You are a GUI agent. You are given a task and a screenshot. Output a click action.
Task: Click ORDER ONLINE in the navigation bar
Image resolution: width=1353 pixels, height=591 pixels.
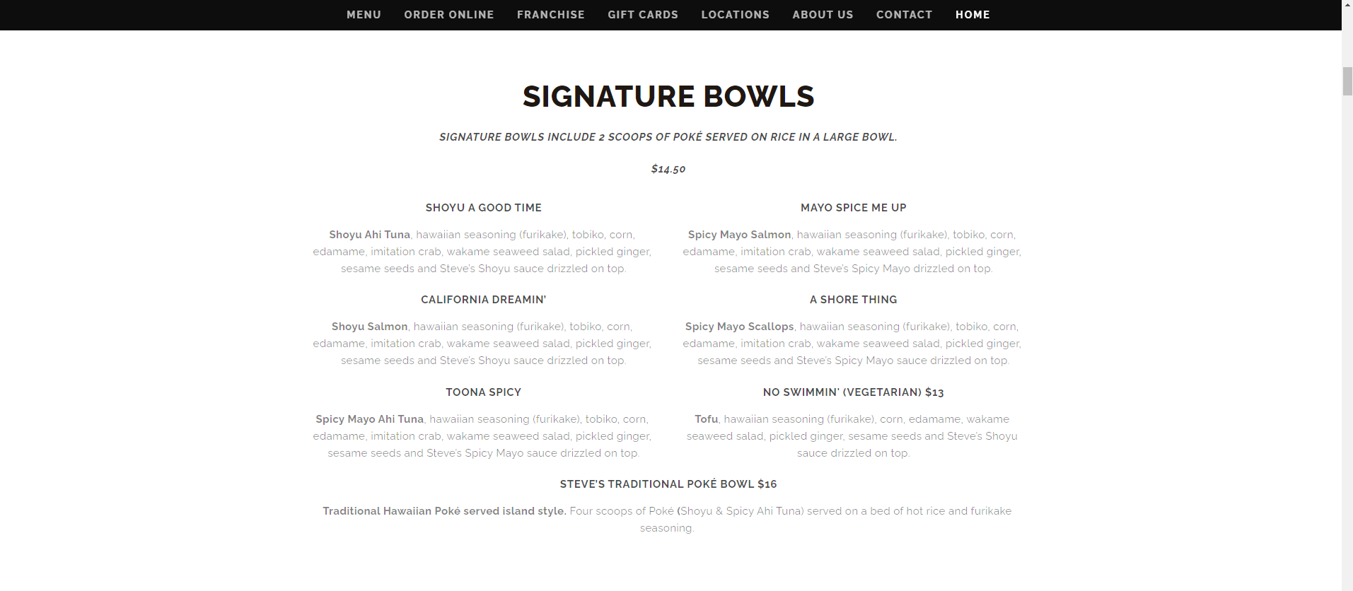[x=448, y=14]
